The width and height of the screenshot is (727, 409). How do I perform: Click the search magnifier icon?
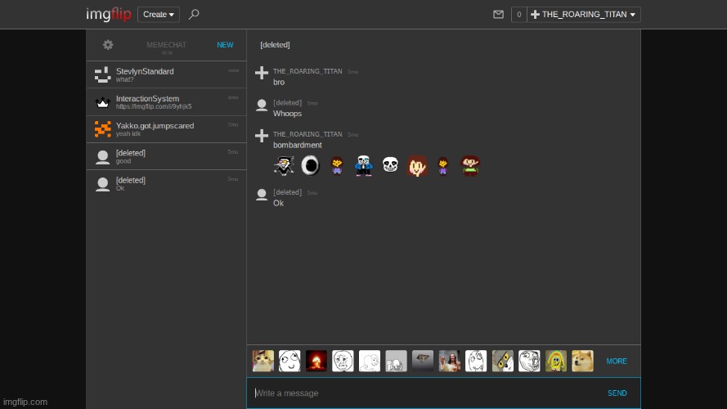pyautogui.click(x=194, y=14)
